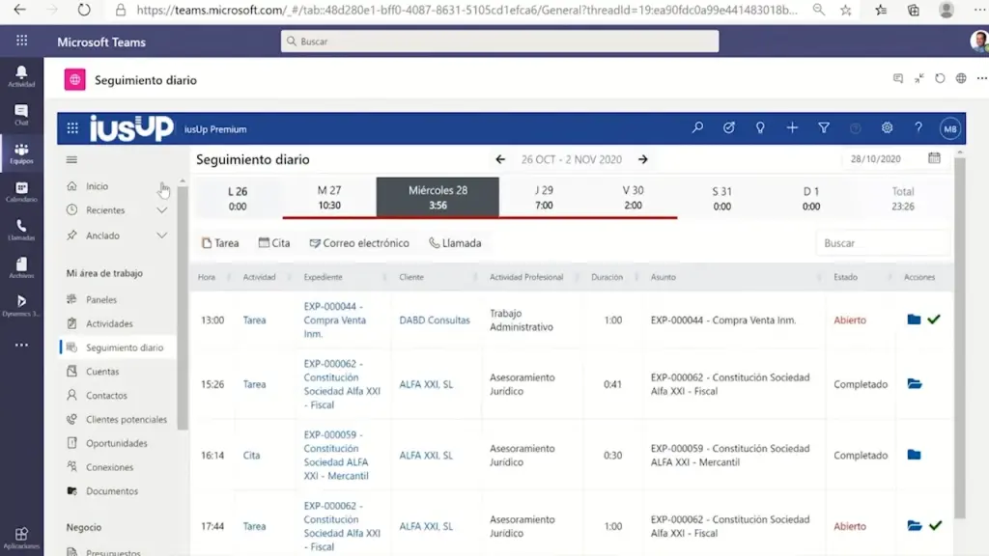989x556 pixels.
Task: Mark the 17:44 task complete with checkmark
Action: click(x=935, y=526)
